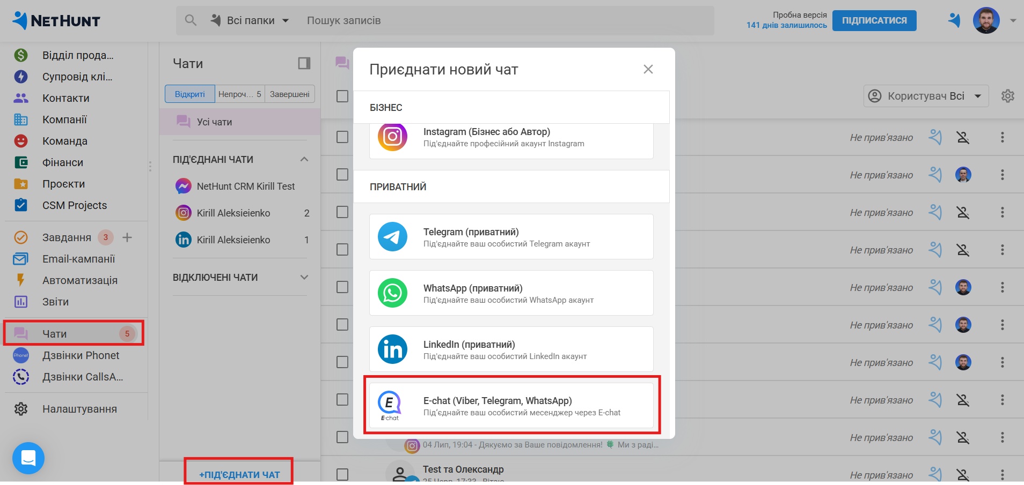Click the WhatsApp green icon
The image size is (1024, 485).
(392, 293)
